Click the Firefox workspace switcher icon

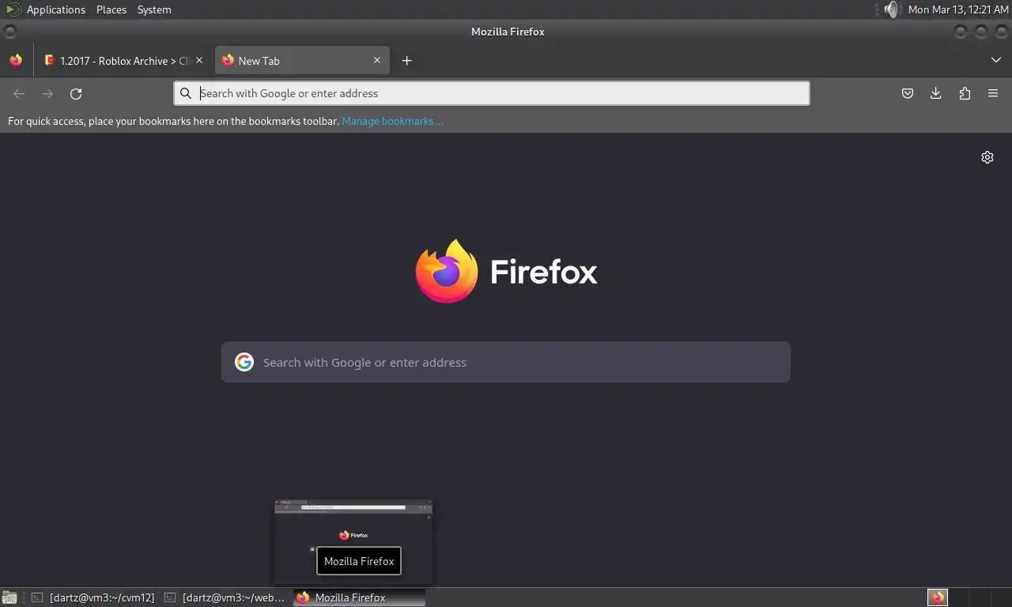pos(938,598)
